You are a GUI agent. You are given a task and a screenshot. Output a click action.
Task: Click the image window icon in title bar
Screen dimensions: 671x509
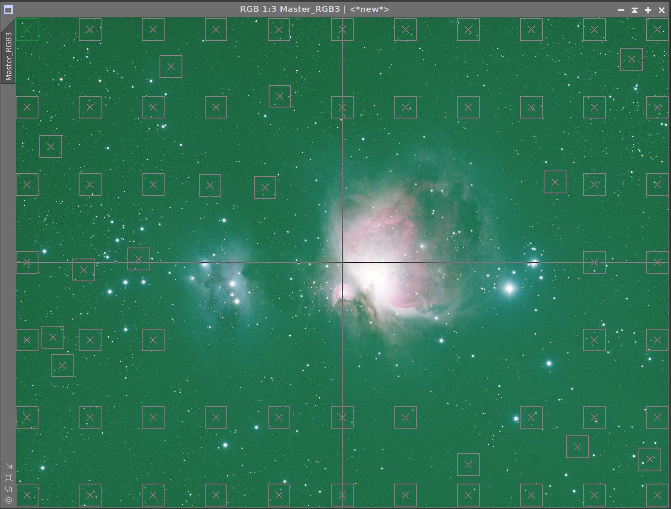point(8,9)
